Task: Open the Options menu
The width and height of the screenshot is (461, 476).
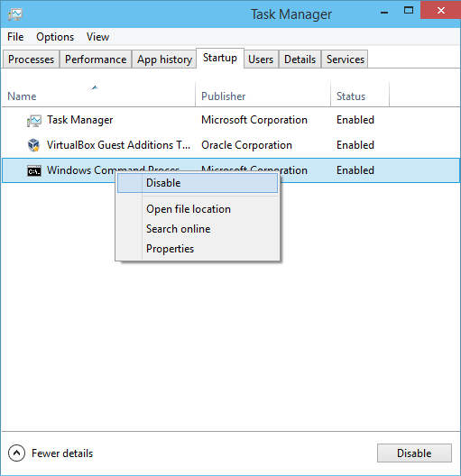Action: (x=55, y=37)
